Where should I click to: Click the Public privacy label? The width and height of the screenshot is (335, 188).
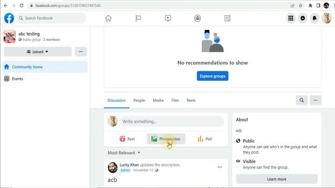coord(249,141)
